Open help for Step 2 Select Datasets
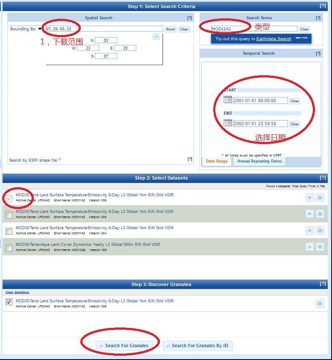Viewport: 332px width, 360px height. [323, 177]
